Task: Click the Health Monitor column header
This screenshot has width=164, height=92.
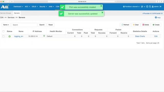Action: pyautogui.click(x=56, y=31)
